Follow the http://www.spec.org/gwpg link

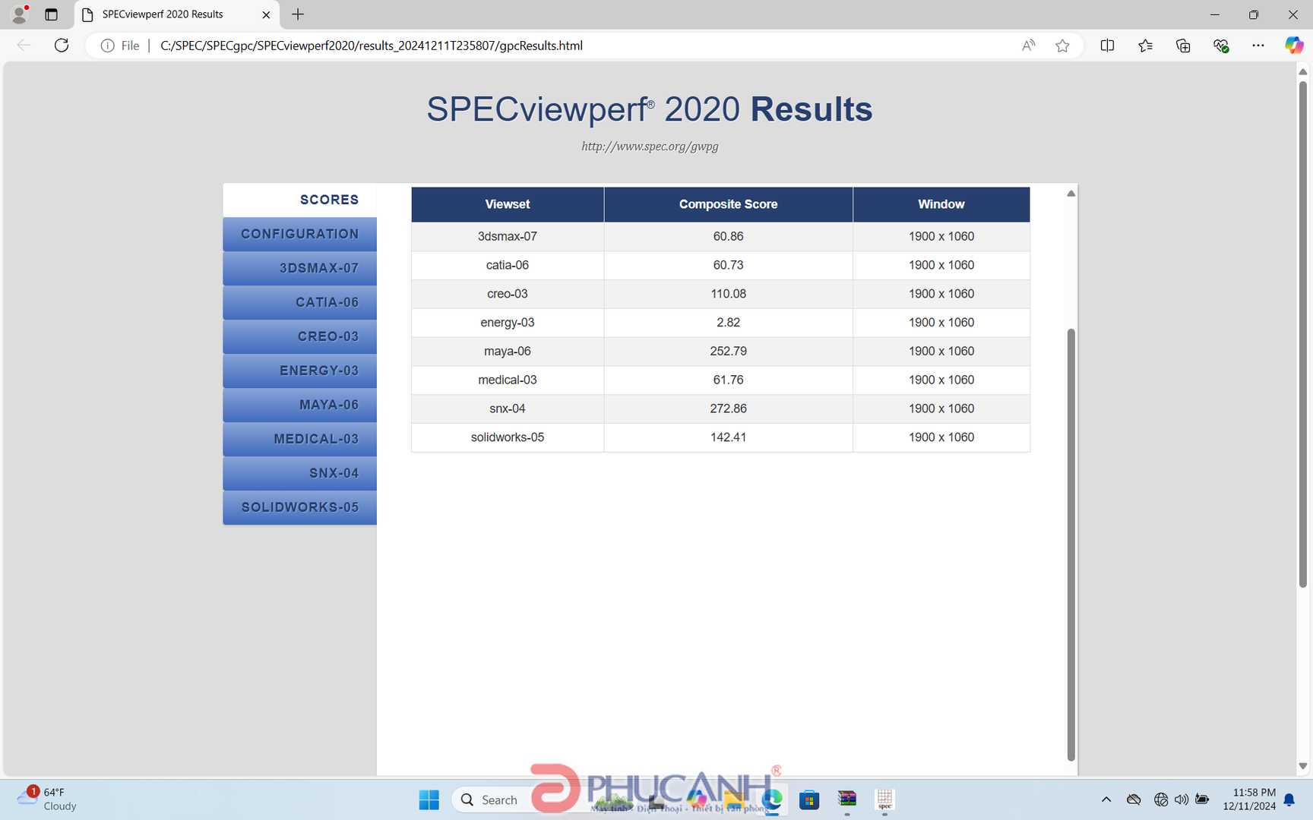pos(650,147)
